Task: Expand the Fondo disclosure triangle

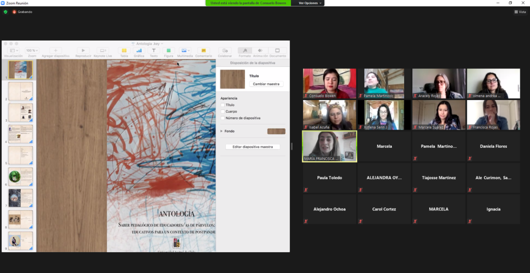Action: 222,131
